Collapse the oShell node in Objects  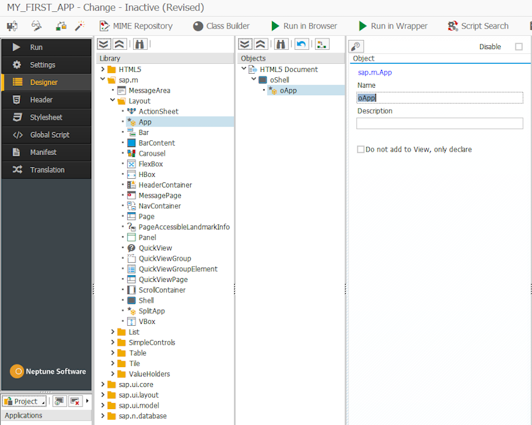pyautogui.click(x=253, y=79)
